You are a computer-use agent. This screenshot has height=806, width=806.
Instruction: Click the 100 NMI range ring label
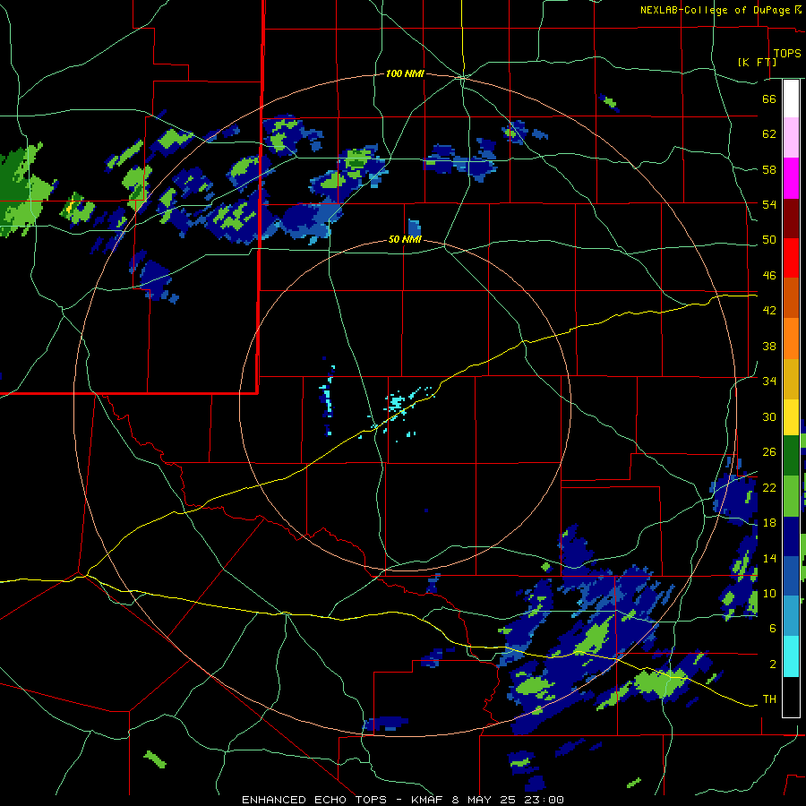tap(405, 73)
